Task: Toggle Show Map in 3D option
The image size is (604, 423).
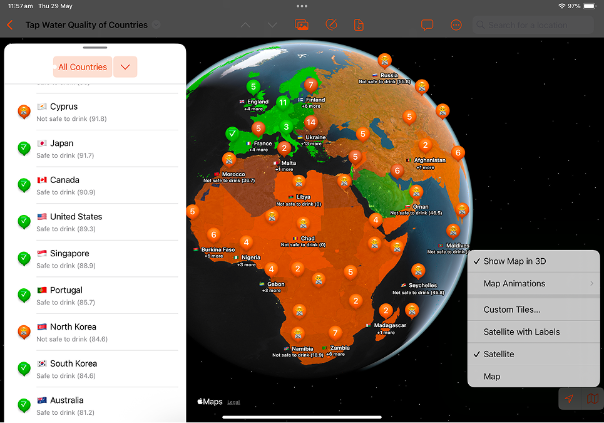Action: click(533, 261)
